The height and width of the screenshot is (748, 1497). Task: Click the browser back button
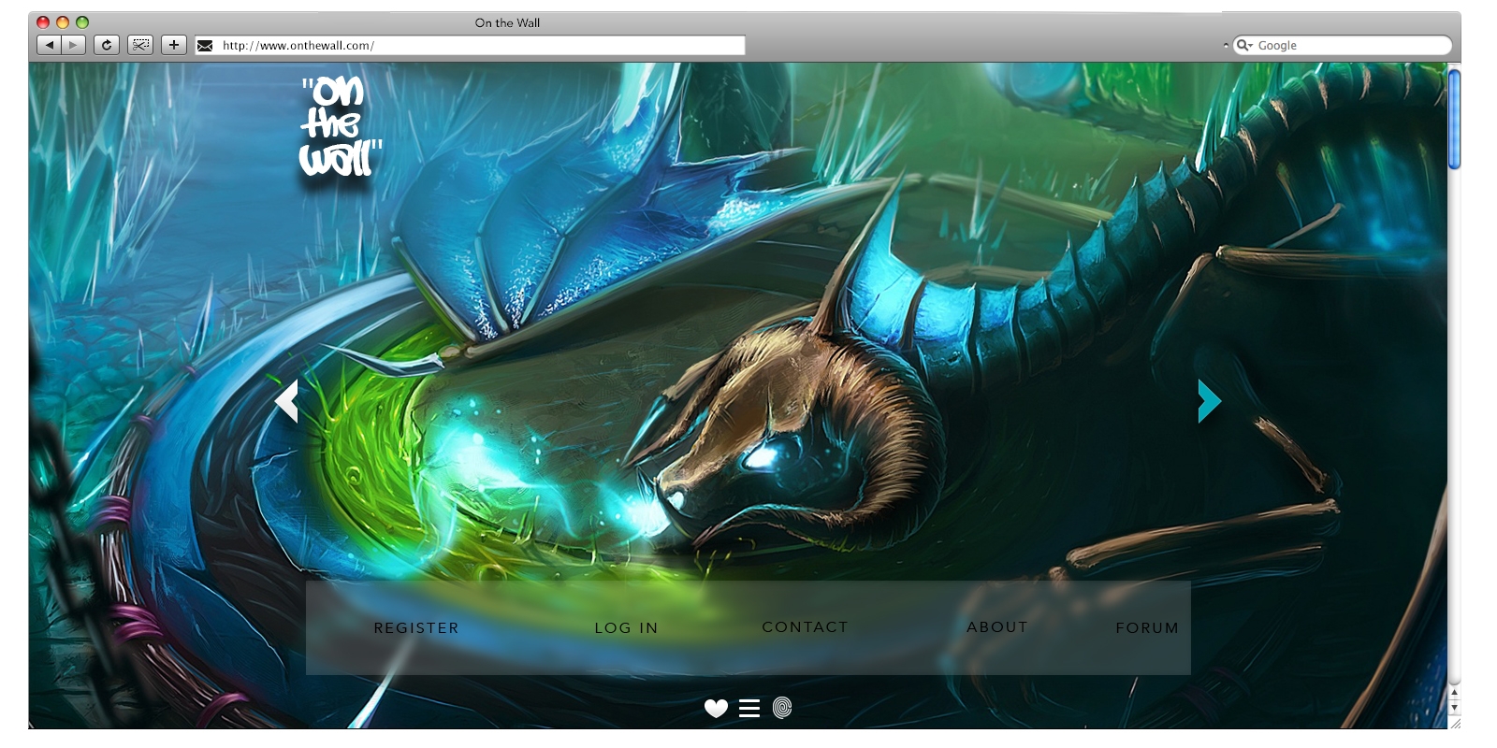49,45
